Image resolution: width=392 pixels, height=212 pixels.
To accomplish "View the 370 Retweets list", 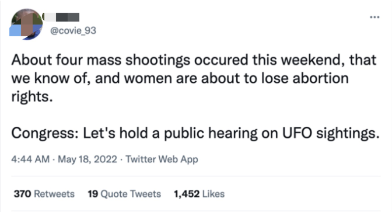I will tap(44, 194).
